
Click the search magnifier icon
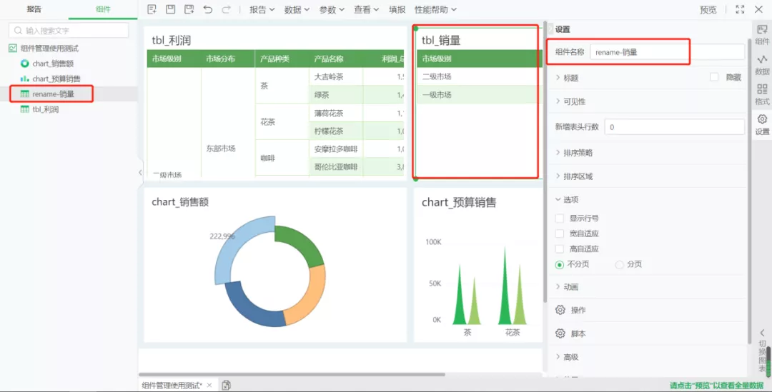click(18, 31)
